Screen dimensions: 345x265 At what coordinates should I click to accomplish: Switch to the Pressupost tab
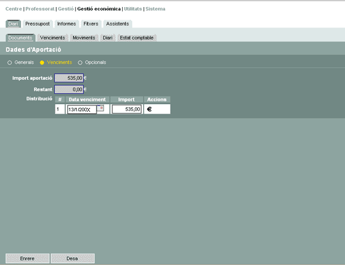click(x=38, y=24)
